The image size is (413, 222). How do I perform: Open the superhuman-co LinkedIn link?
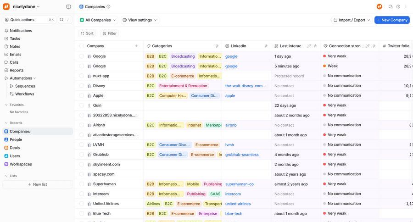(240, 184)
